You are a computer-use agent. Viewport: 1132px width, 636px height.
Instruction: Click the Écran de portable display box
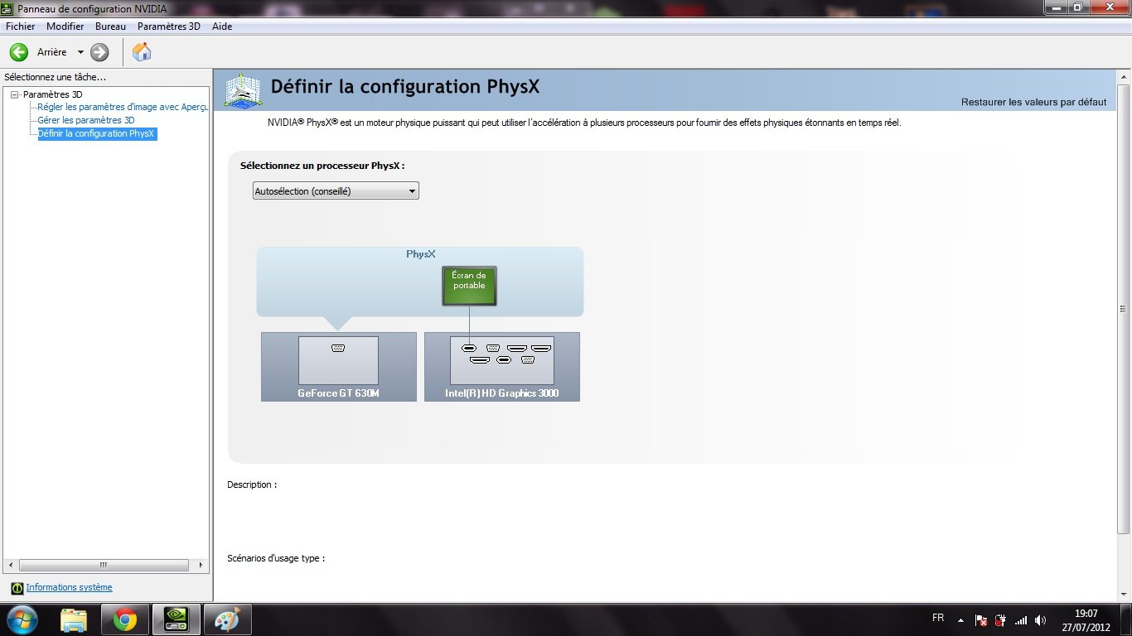coord(469,286)
